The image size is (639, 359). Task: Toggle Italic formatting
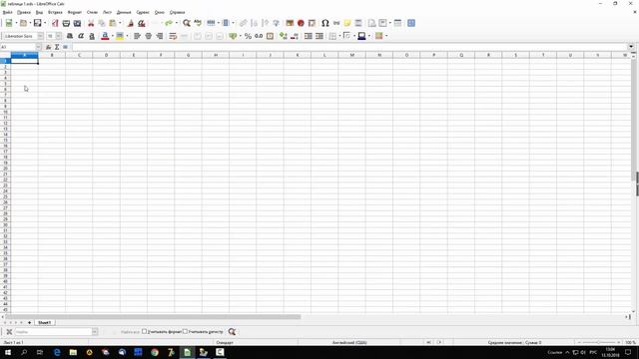(81, 36)
